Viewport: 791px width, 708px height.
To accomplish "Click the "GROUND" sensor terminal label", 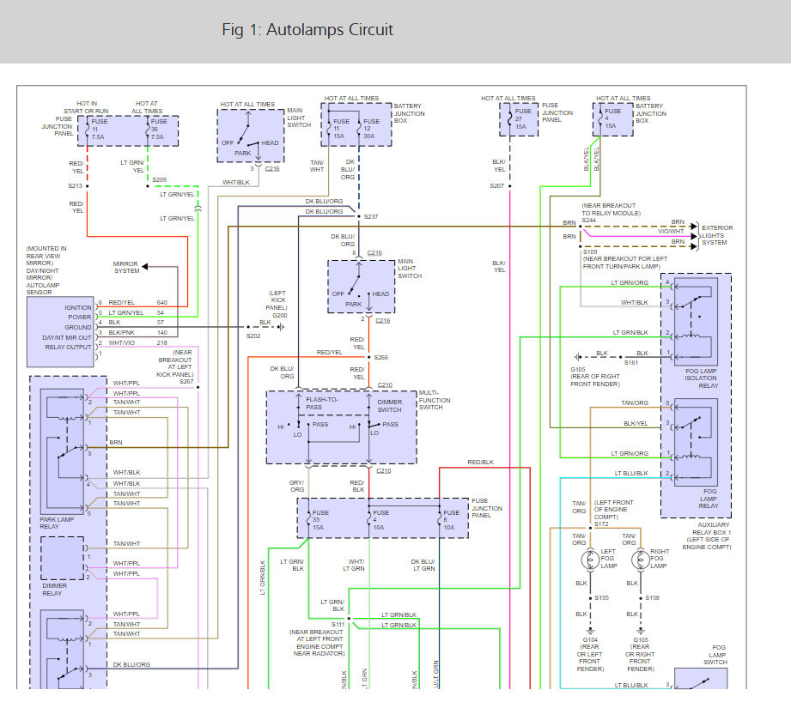I will tap(77, 327).
